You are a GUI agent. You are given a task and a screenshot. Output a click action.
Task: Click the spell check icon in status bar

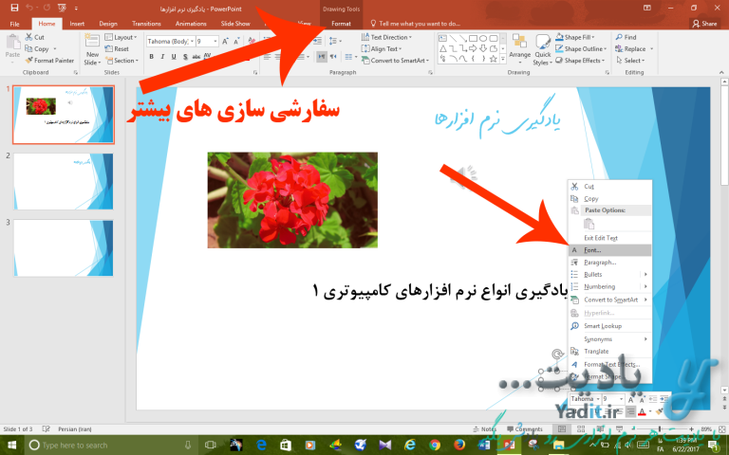(x=46, y=429)
